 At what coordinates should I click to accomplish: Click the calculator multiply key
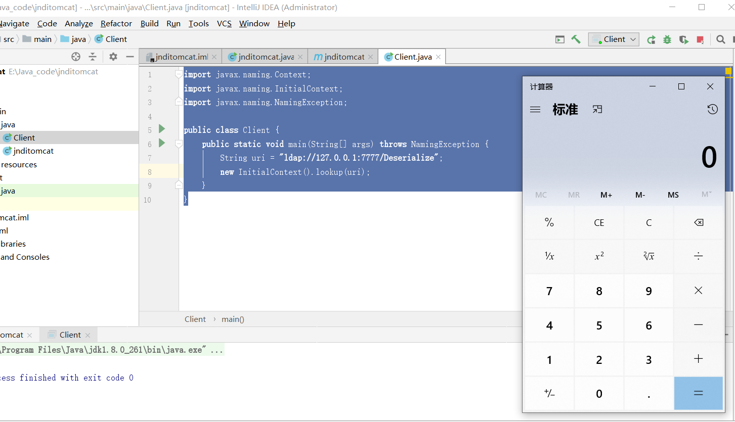[x=698, y=291]
